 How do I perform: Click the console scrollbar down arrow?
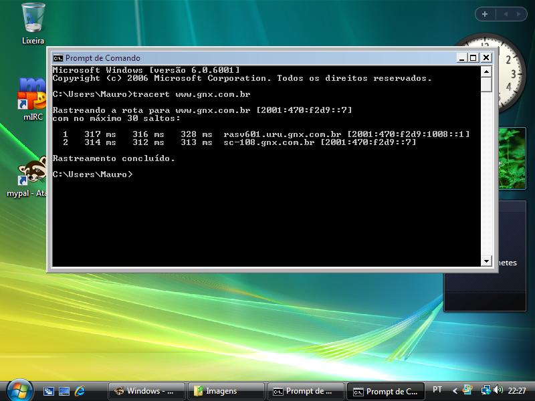[486, 261]
